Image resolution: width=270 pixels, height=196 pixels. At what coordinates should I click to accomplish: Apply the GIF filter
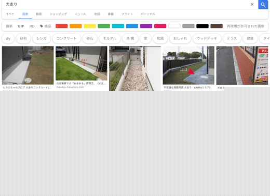[x=21, y=26]
